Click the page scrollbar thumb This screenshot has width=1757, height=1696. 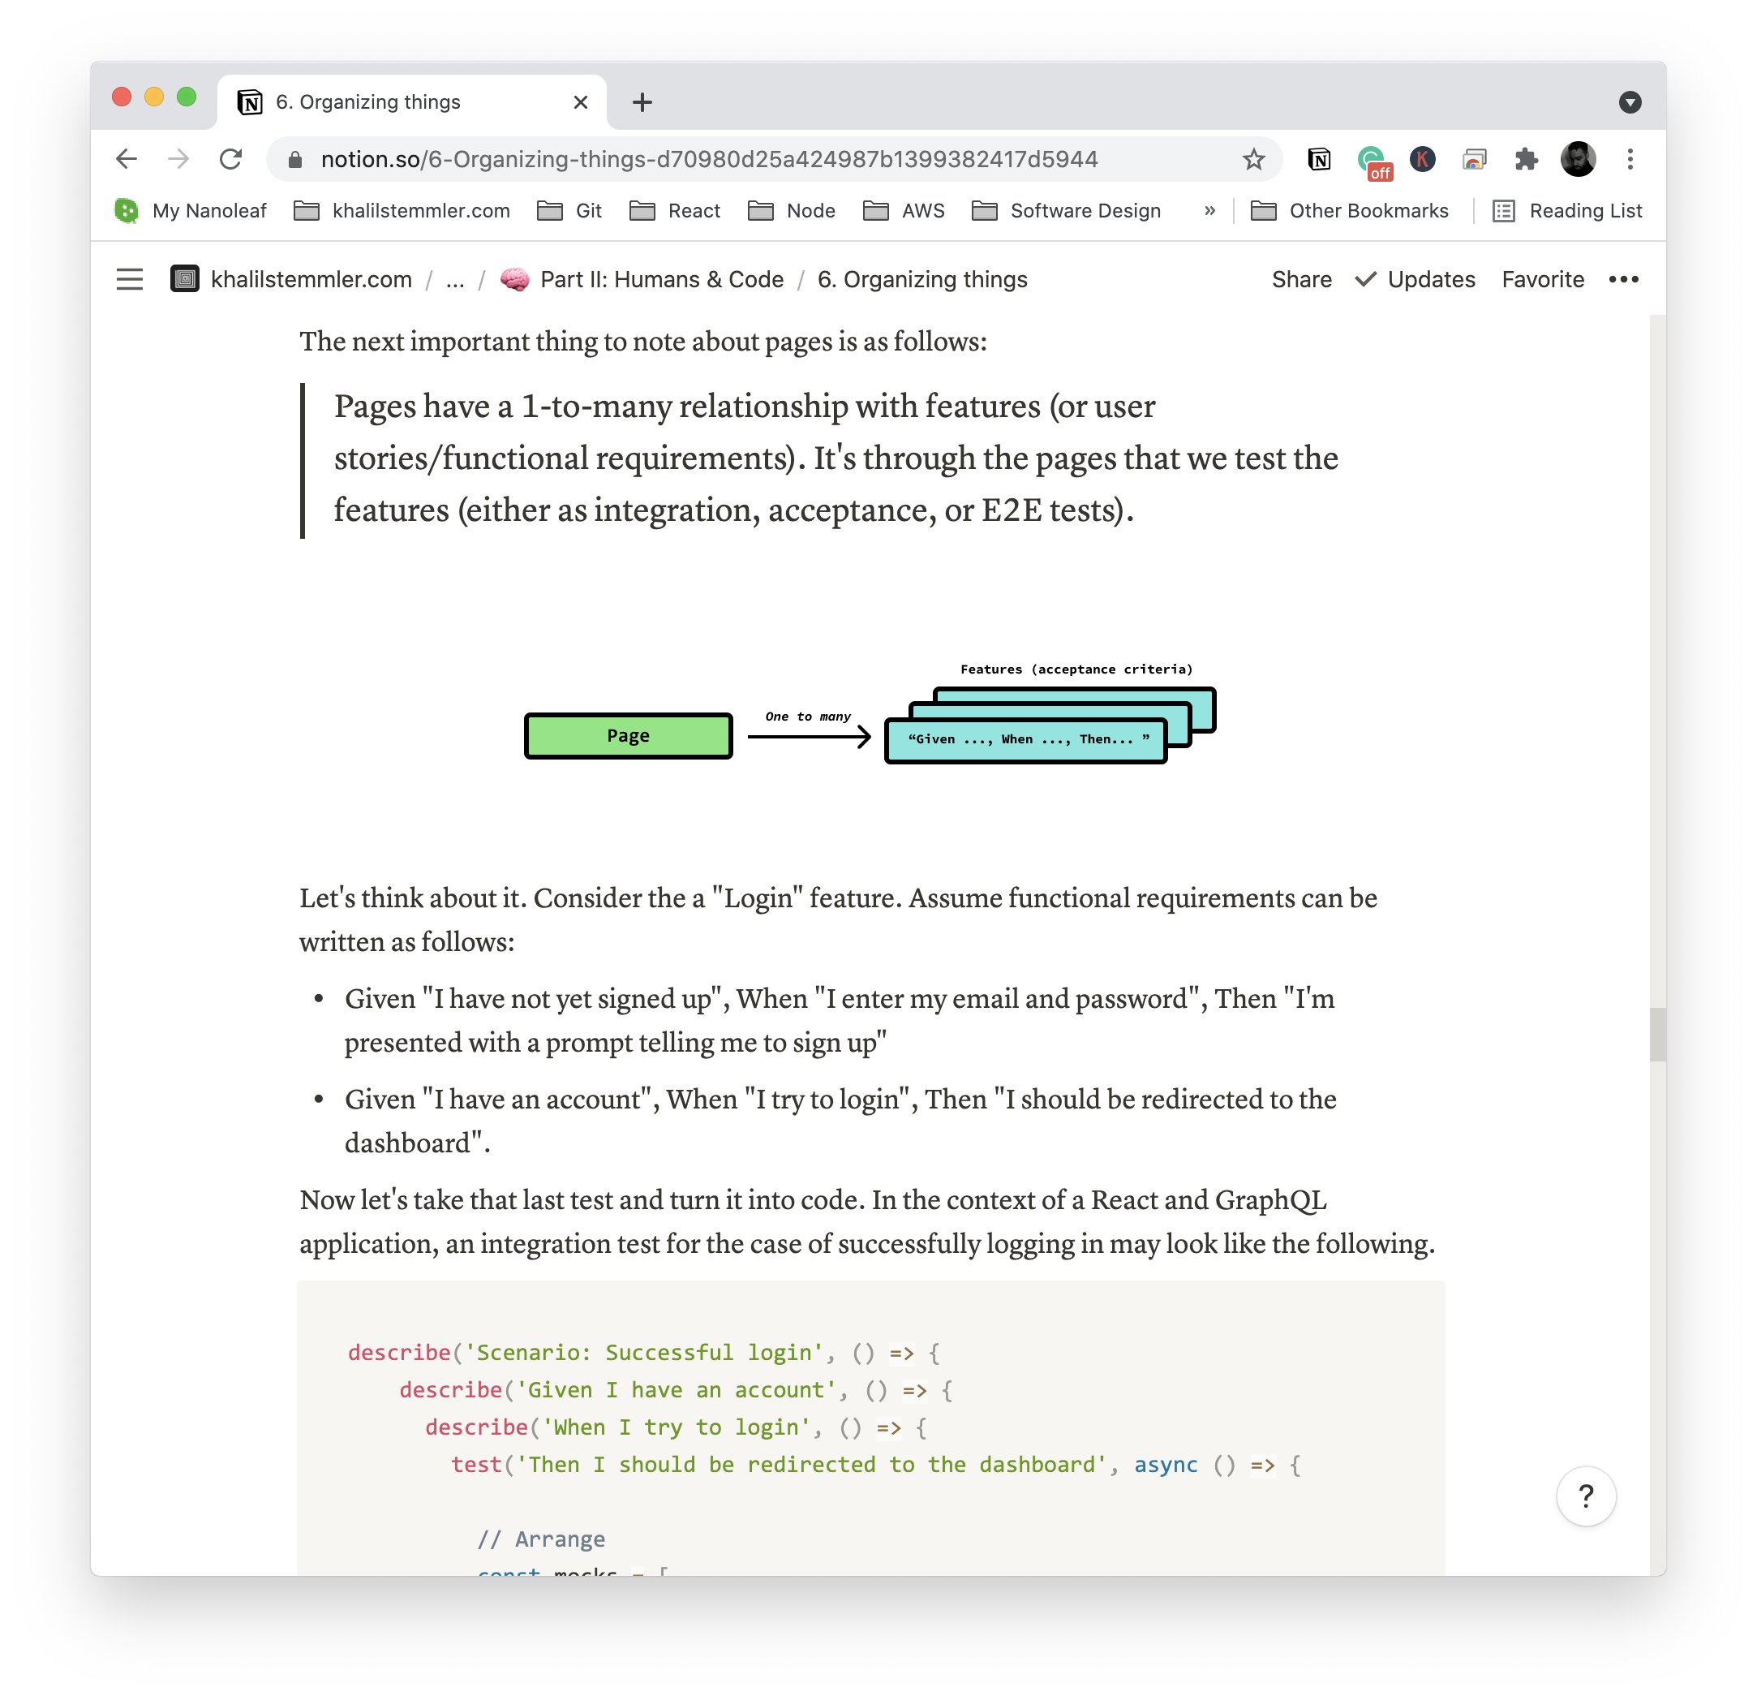[x=1656, y=1034]
